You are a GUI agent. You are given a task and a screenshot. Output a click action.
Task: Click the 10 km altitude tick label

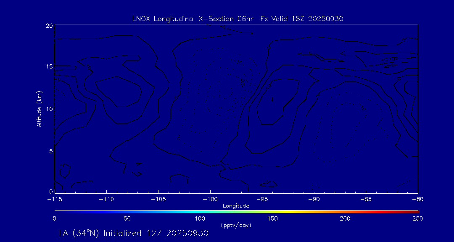(x=48, y=108)
